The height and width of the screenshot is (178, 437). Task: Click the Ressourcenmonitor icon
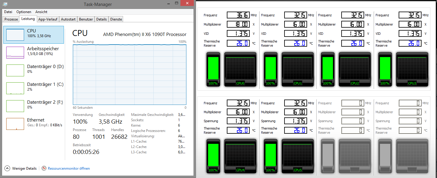click(44, 168)
